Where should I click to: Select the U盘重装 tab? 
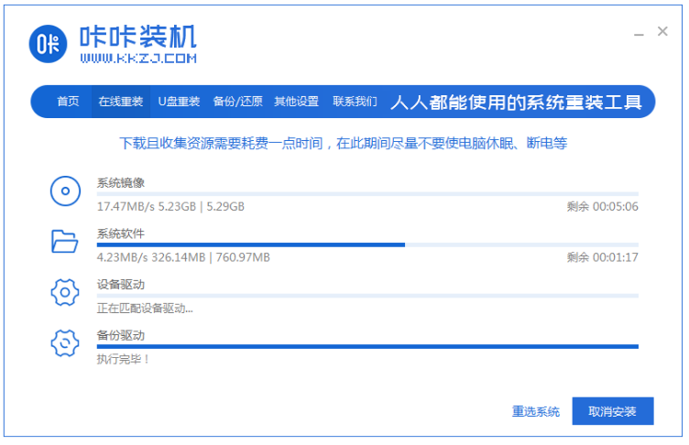point(179,102)
